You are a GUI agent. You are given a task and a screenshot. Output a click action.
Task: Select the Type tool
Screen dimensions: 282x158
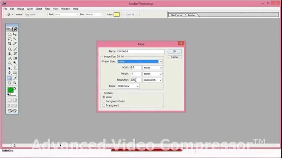(x=15, y=68)
